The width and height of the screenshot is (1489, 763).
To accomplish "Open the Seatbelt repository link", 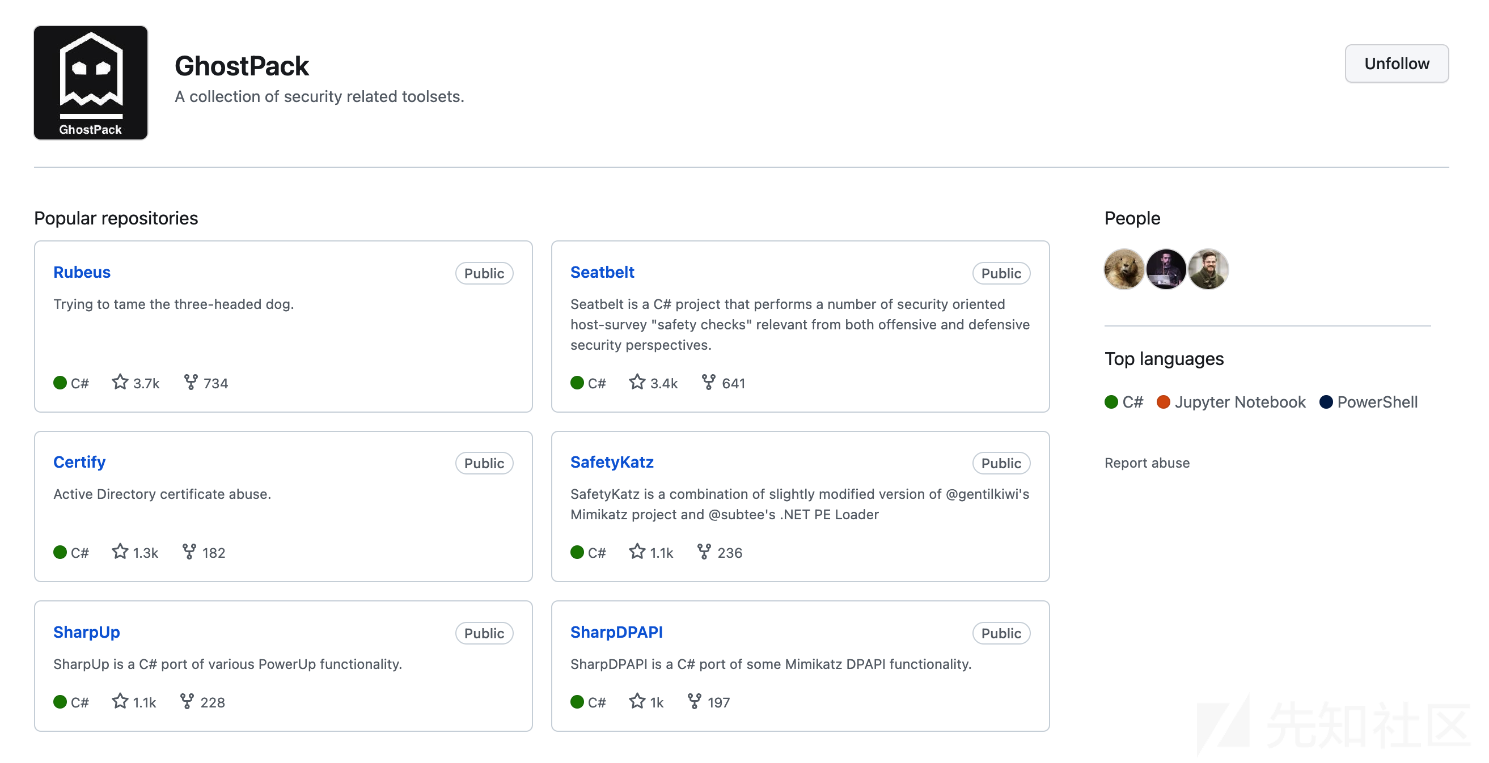I will coord(602,272).
